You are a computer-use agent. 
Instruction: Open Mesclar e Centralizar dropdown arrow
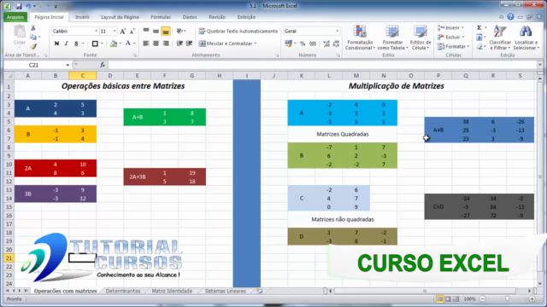click(x=256, y=43)
